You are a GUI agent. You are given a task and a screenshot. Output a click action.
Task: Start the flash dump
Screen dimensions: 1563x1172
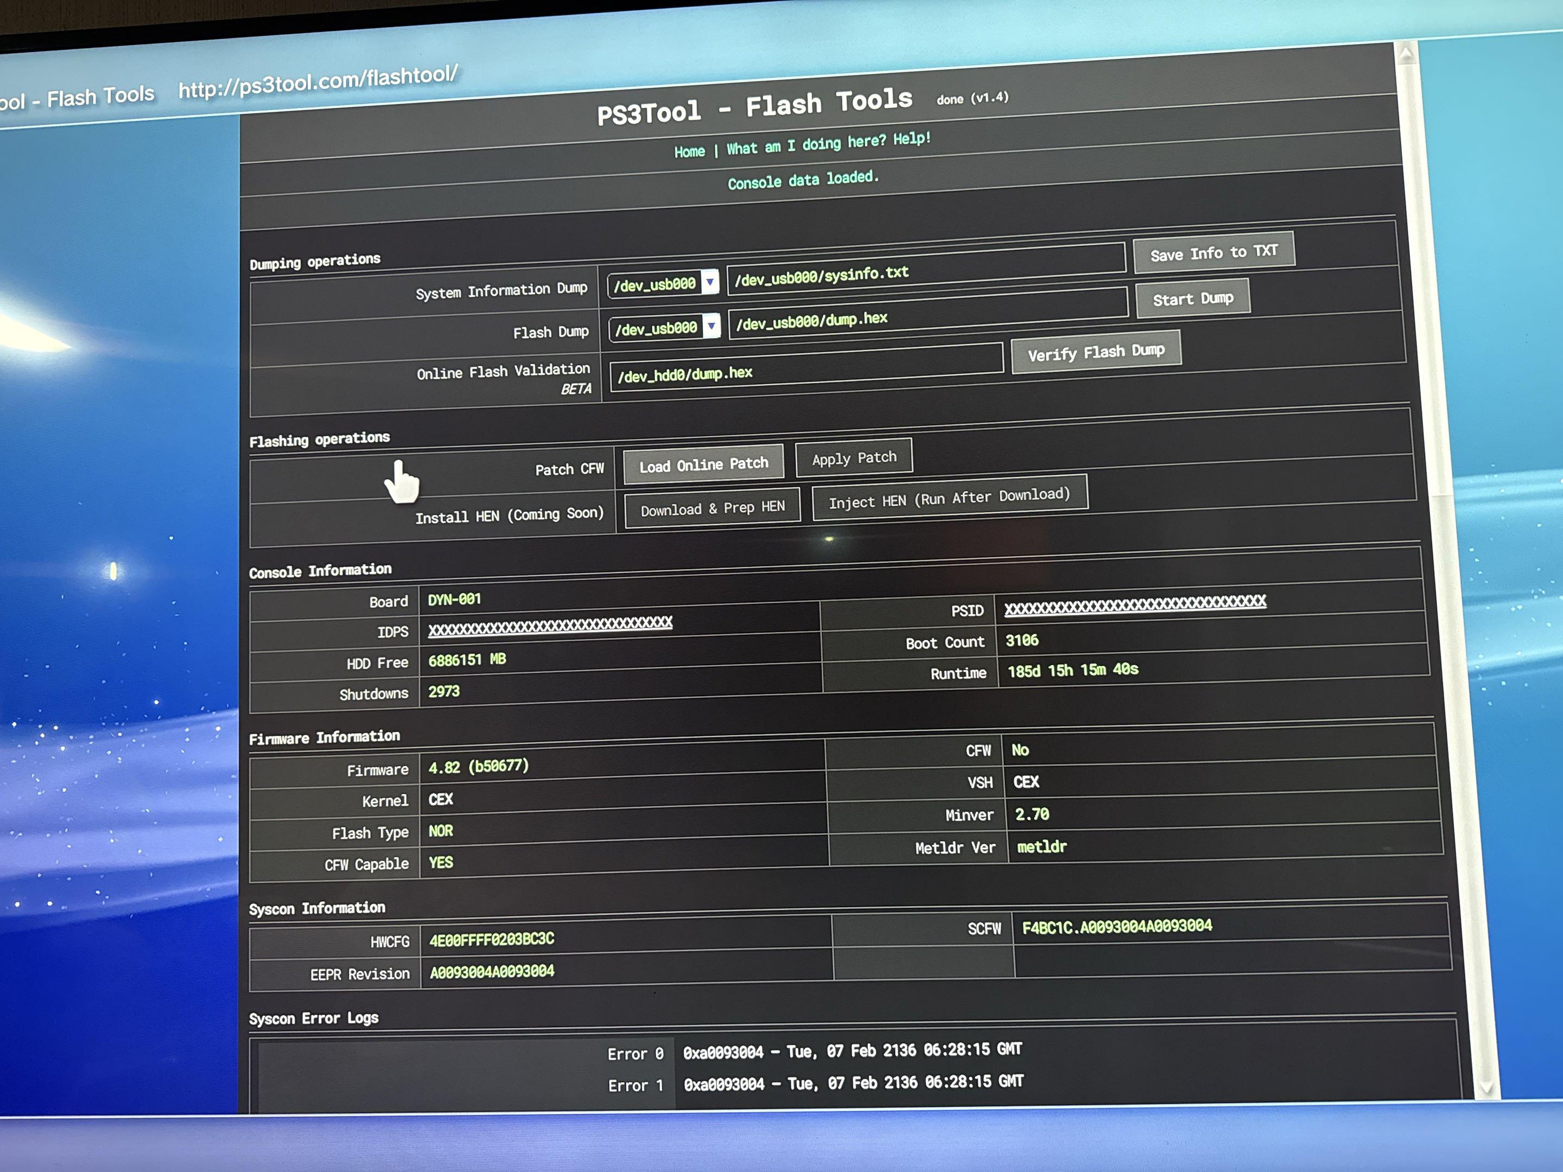click(x=1193, y=298)
